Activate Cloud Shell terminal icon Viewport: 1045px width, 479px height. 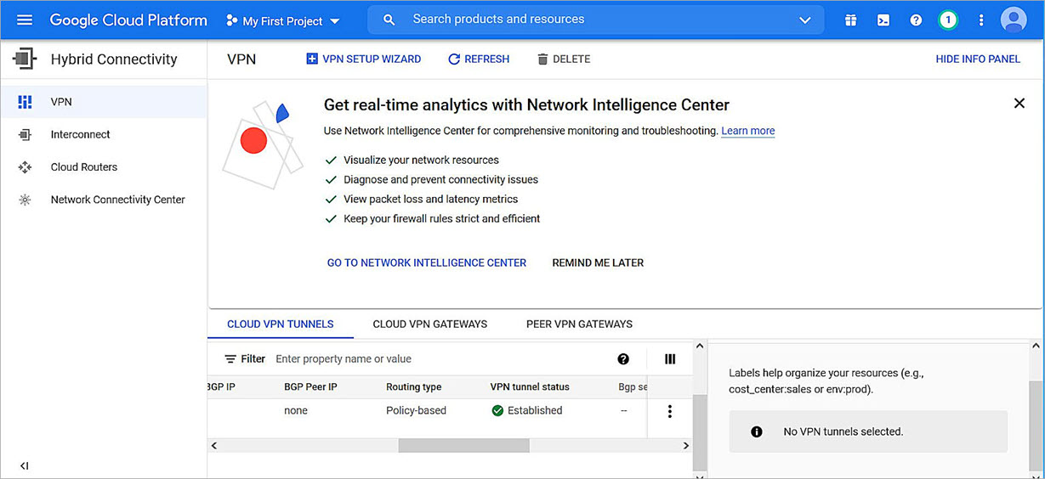883,20
